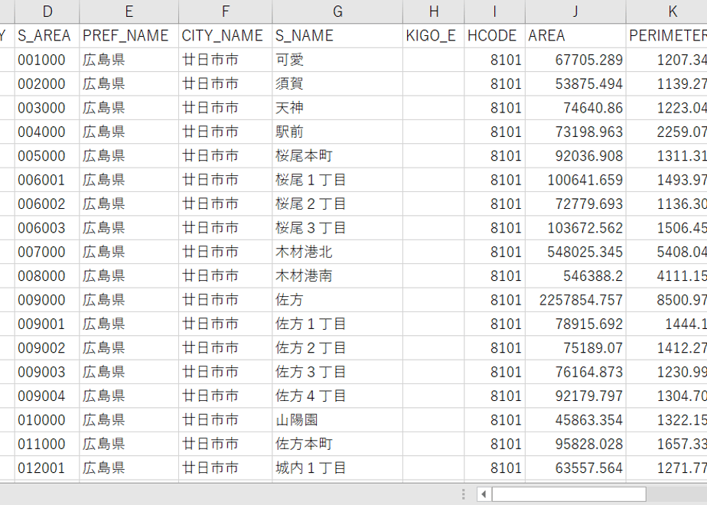Click the scrollbar split handle dots

click(464, 494)
